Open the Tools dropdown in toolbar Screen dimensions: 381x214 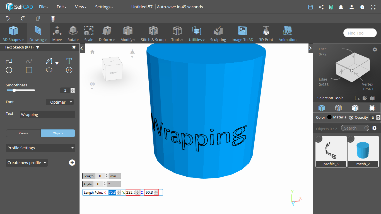pyautogui.click(x=177, y=33)
